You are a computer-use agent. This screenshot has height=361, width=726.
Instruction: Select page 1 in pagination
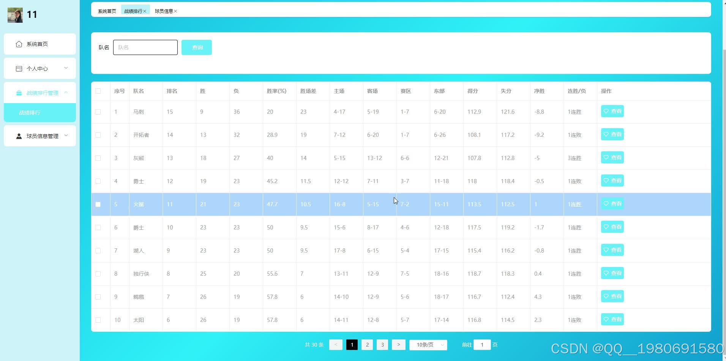tap(352, 345)
